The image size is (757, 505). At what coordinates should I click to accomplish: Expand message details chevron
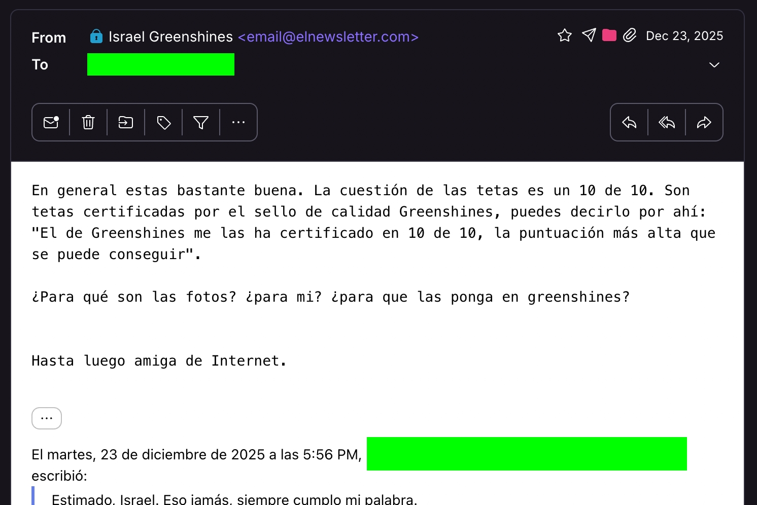(714, 65)
